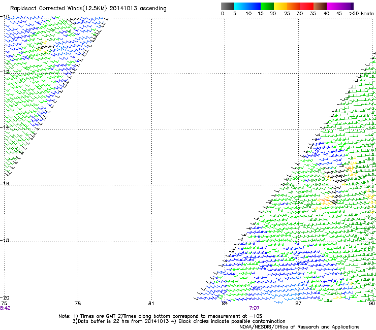Click the purple '6:42' swath time label
The width and height of the screenshot is (376, 330).
(x=5, y=308)
